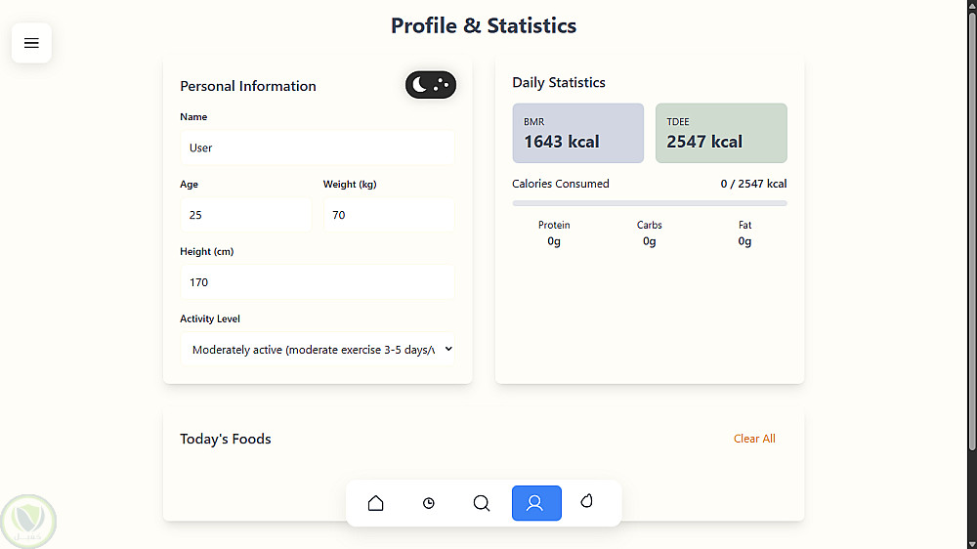This screenshot has height=549, width=977.
Task: Expand the Activity Level dropdown
Action: (318, 350)
